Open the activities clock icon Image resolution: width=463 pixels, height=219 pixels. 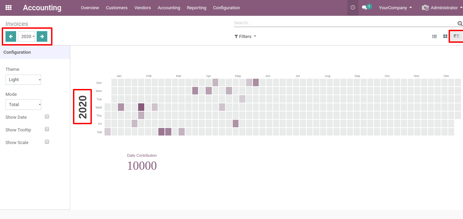pos(353,8)
